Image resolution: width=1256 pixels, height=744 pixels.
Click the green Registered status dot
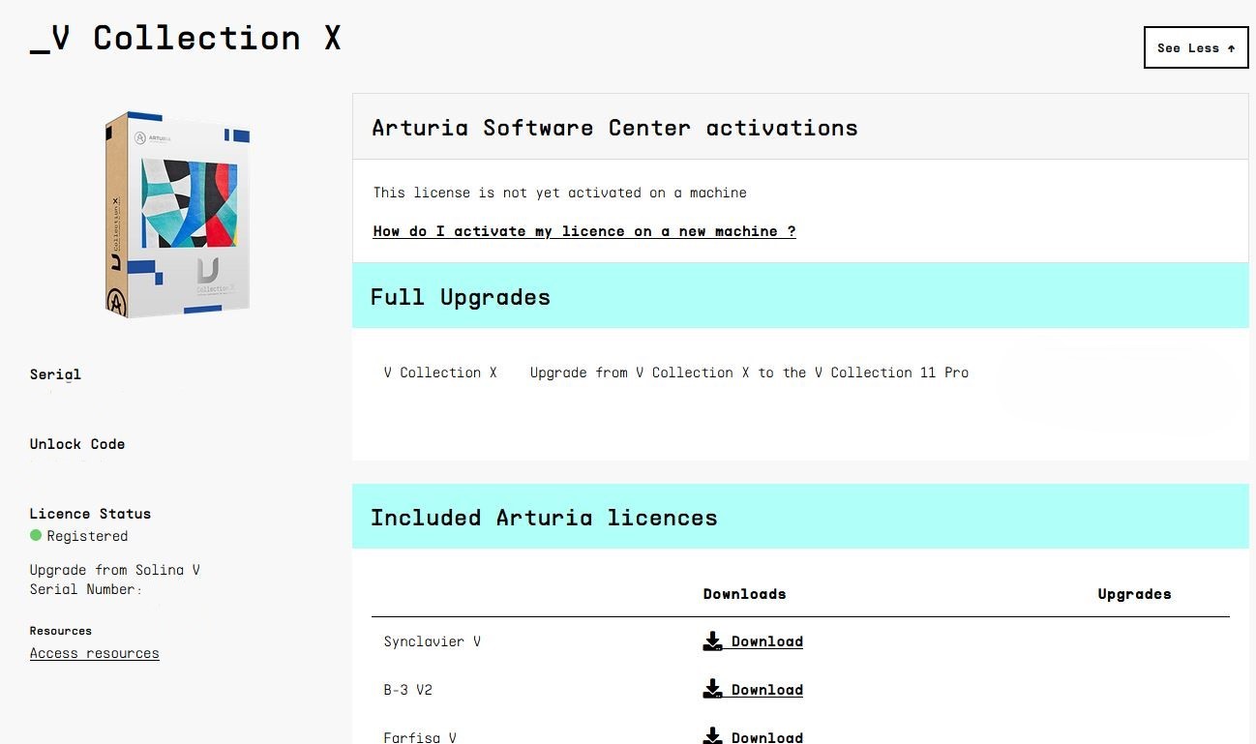[36, 535]
